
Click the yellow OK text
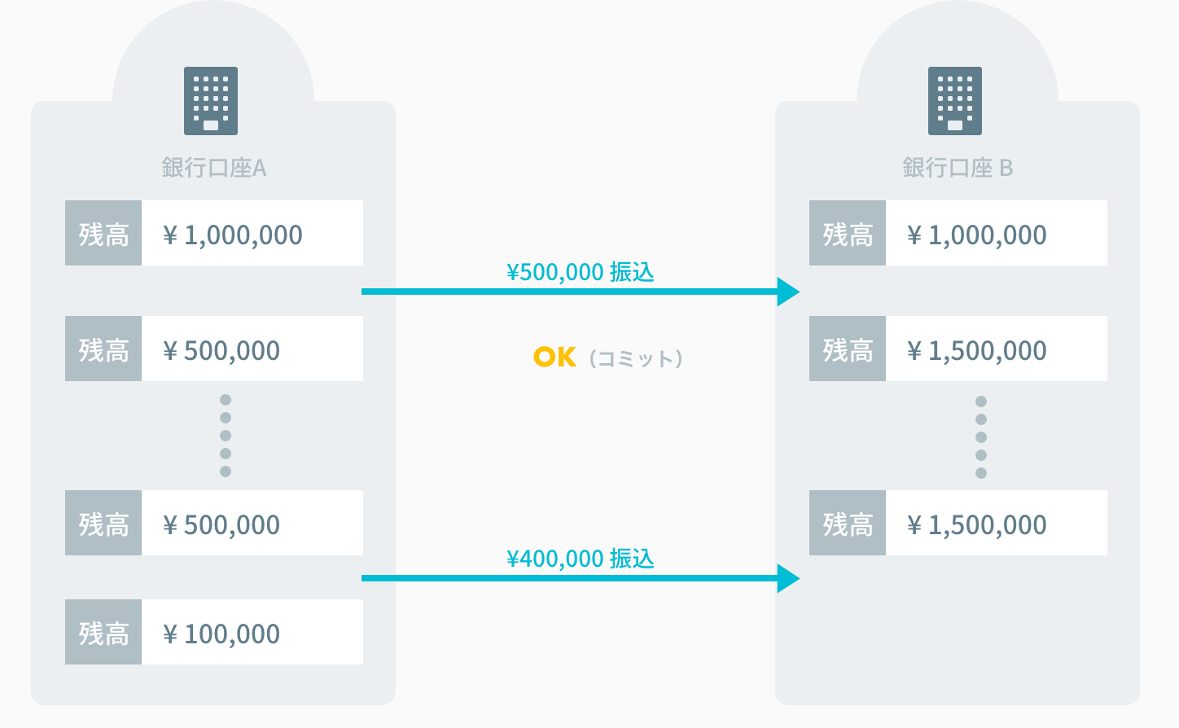click(554, 357)
